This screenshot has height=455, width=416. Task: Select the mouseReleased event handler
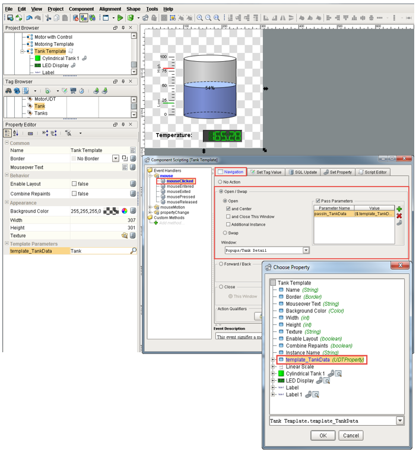182,202
